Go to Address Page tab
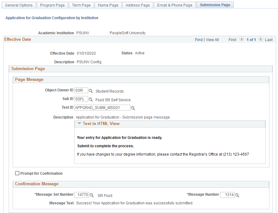 click(137, 5)
